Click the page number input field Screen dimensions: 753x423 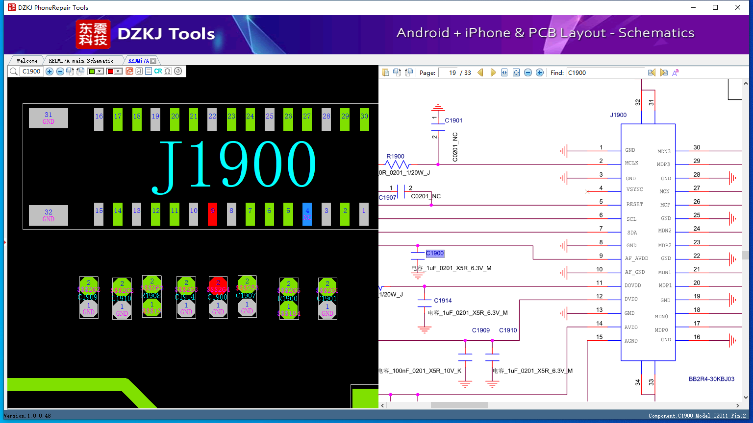pyautogui.click(x=448, y=72)
